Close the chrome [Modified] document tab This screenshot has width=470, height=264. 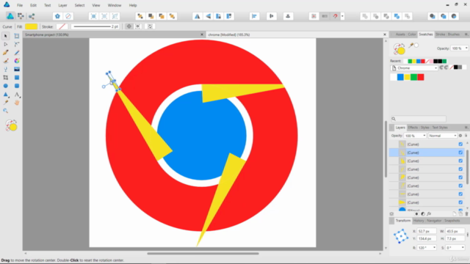pos(385,34)
